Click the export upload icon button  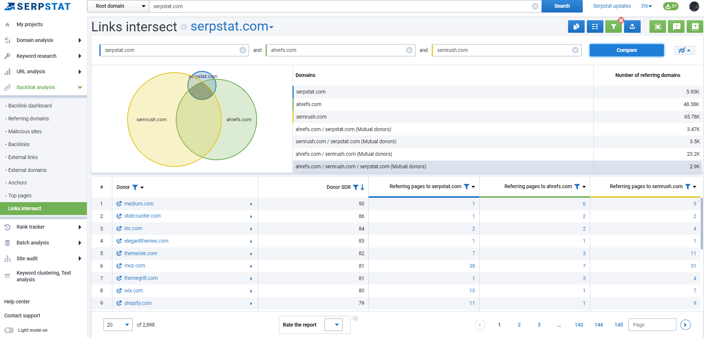(x=632, y=27)
